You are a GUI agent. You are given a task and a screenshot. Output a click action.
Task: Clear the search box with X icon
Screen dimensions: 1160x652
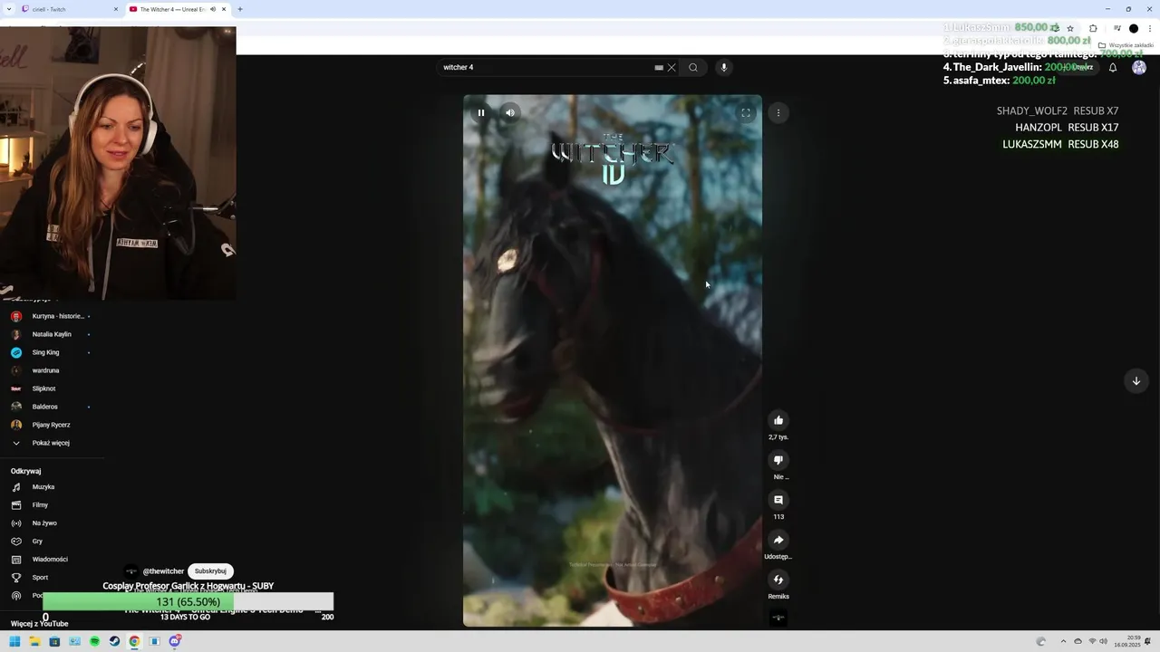(x=672, y=67)
